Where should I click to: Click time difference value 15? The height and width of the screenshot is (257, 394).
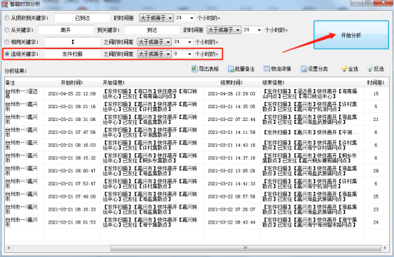click(x=375, y=93)
